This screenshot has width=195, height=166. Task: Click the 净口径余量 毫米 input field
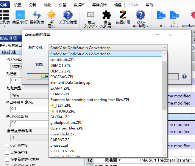(x=29, y=109)
